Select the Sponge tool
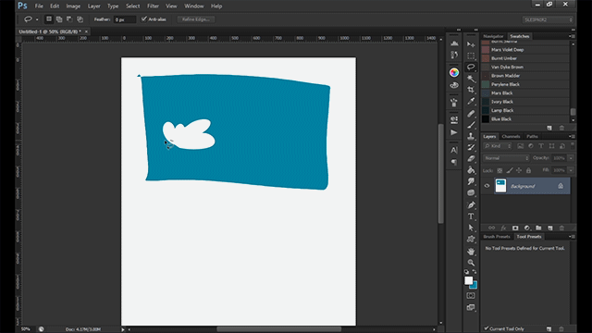Image resolution: width=592 pixels, height=333 pixels. tap(471, 193)
